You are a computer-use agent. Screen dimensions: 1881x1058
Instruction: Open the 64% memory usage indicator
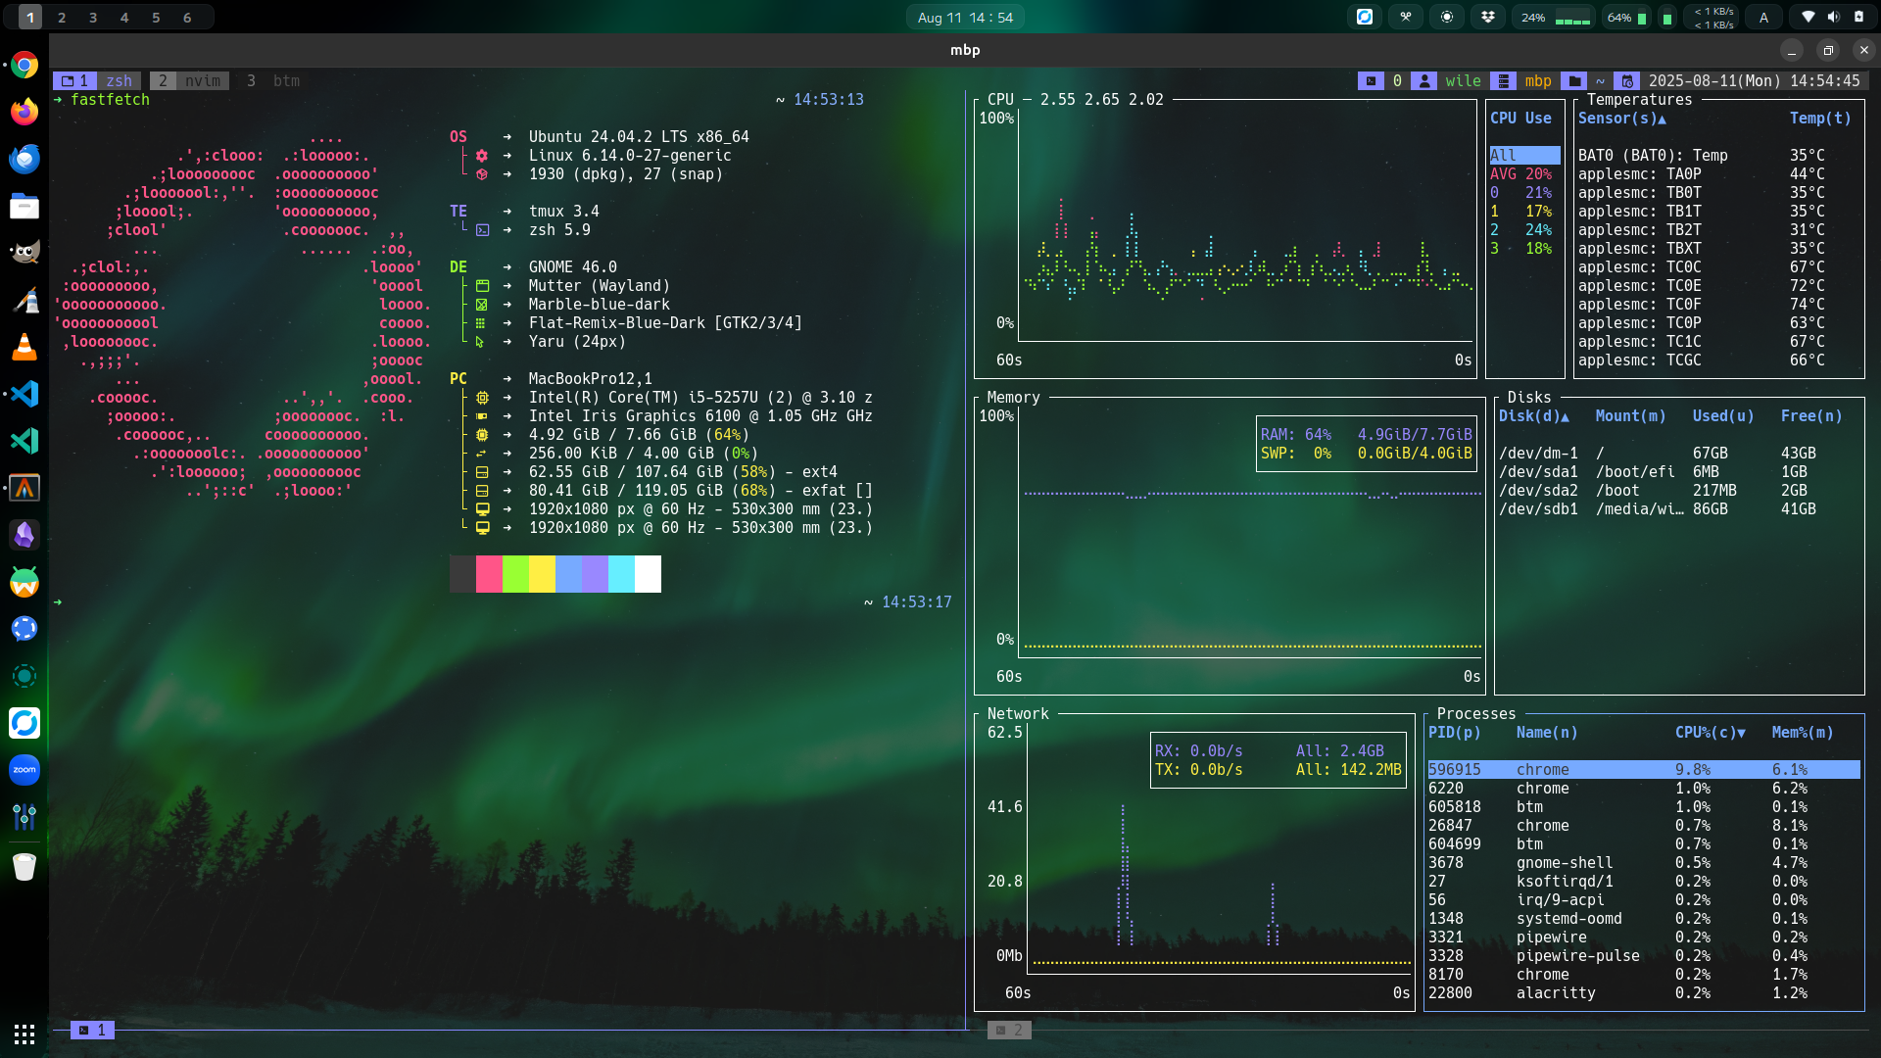tap(1626, 17)
